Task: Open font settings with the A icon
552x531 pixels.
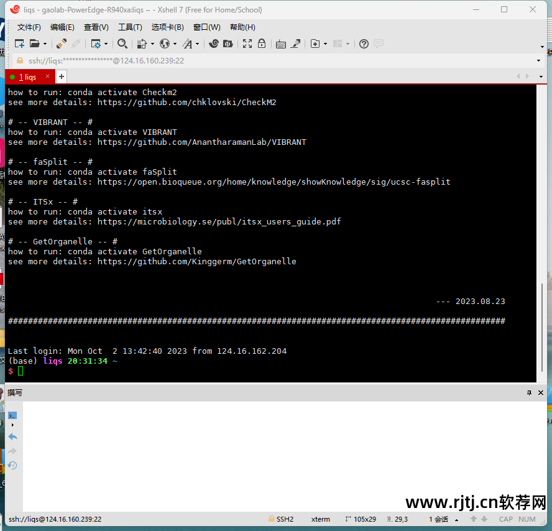Action: [x=186, y=44]
